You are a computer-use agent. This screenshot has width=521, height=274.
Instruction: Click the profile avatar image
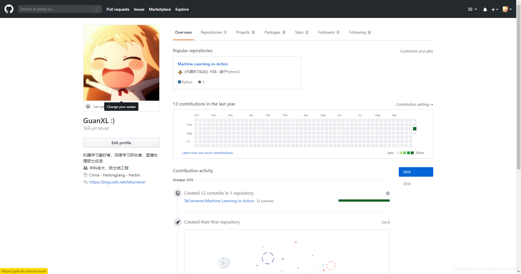(x=121, y=63)
